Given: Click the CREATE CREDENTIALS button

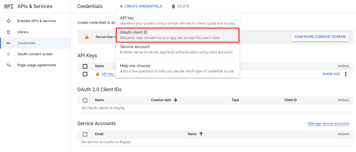Looking at the screenshot, I should [141, 6].
